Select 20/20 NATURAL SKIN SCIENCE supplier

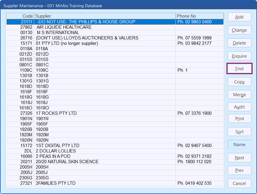[115, 162]
